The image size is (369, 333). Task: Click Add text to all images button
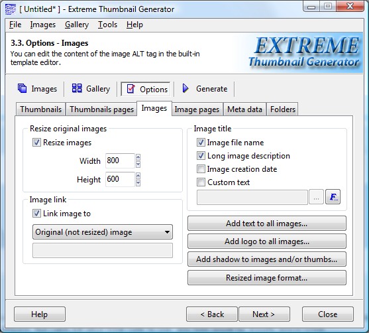pyautogui.click(x=267, y=223)
